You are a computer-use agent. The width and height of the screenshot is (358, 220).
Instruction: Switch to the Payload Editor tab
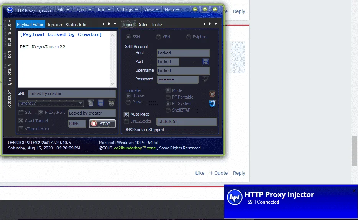30,25
